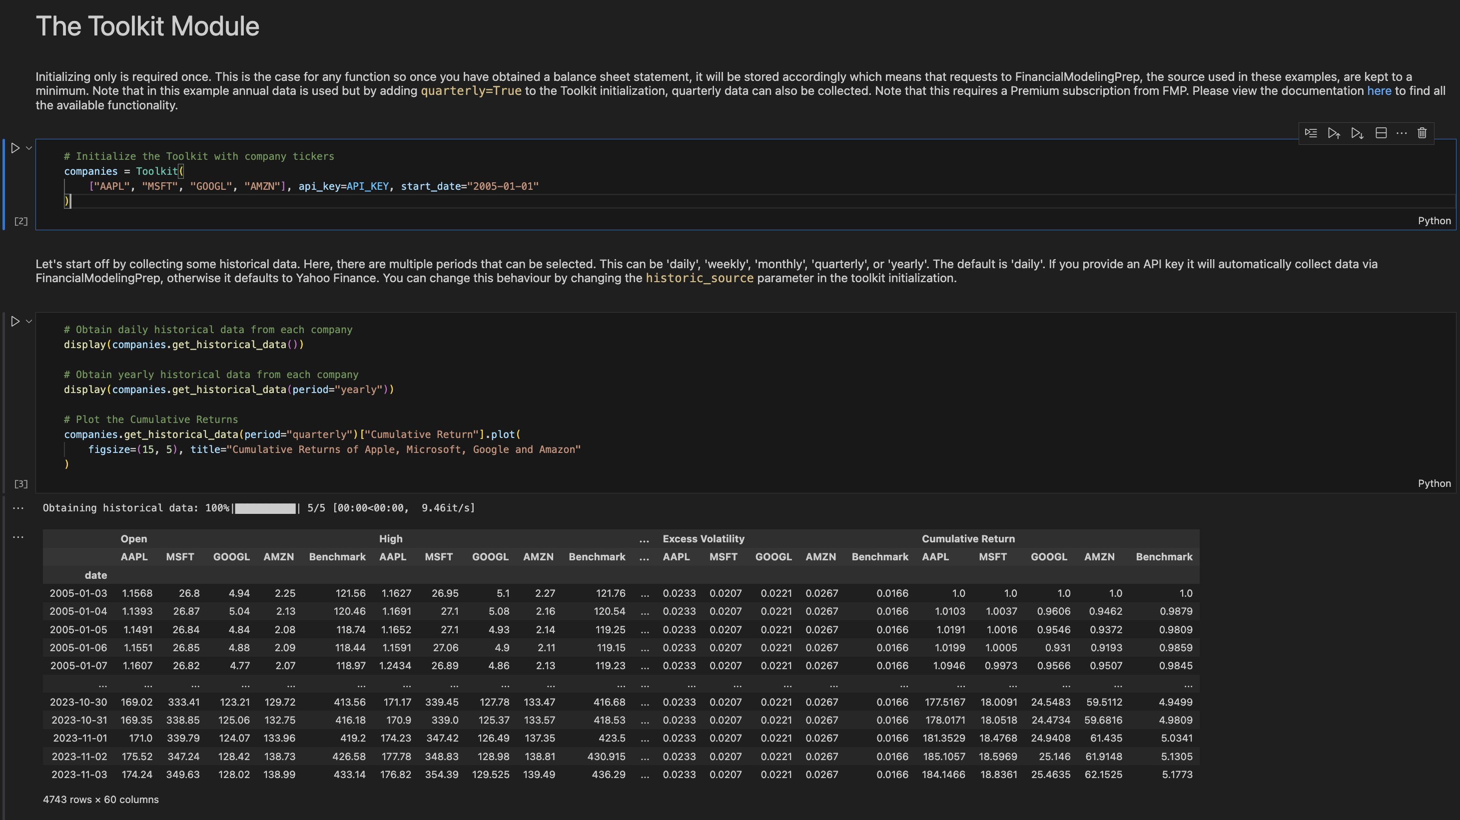The image size is (1460, 820).
Task: Click the 'Cumulative Return' column group header
Action: [x=968, y=538]
